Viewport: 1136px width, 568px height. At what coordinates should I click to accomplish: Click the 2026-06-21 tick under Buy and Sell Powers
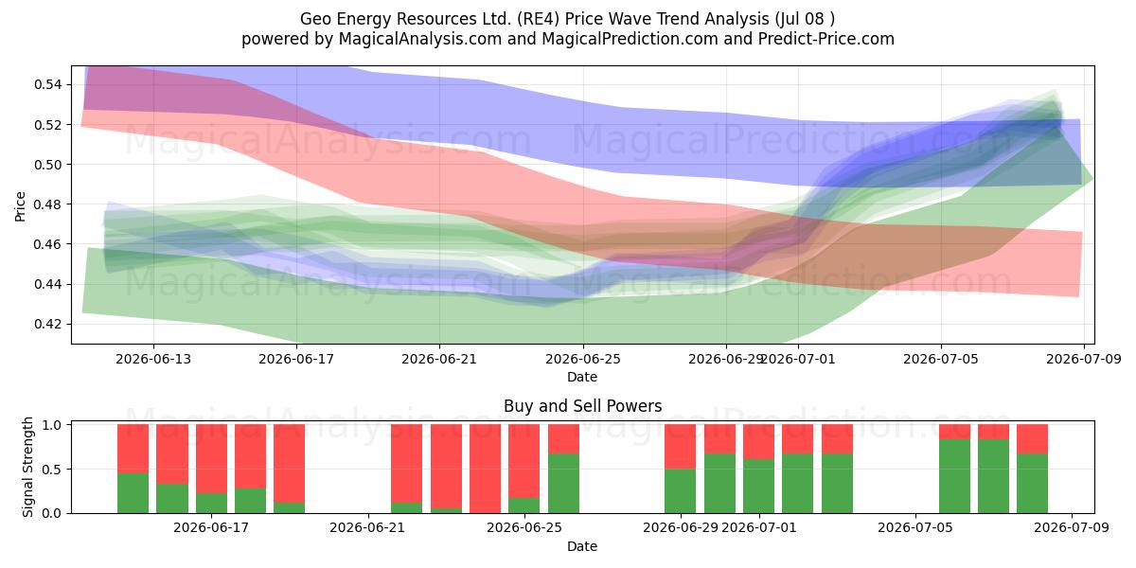pyautogui.click(x=366, y=528)
